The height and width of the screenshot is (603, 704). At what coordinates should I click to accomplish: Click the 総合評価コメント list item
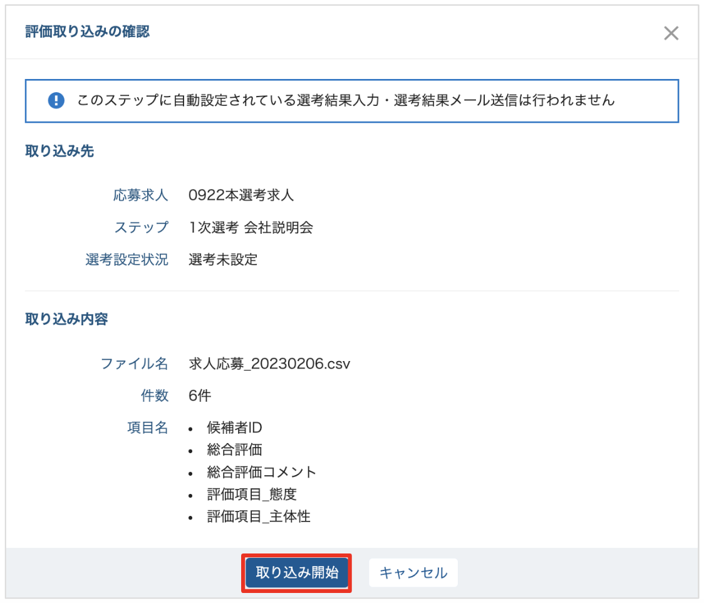click(x=261, y=472)
